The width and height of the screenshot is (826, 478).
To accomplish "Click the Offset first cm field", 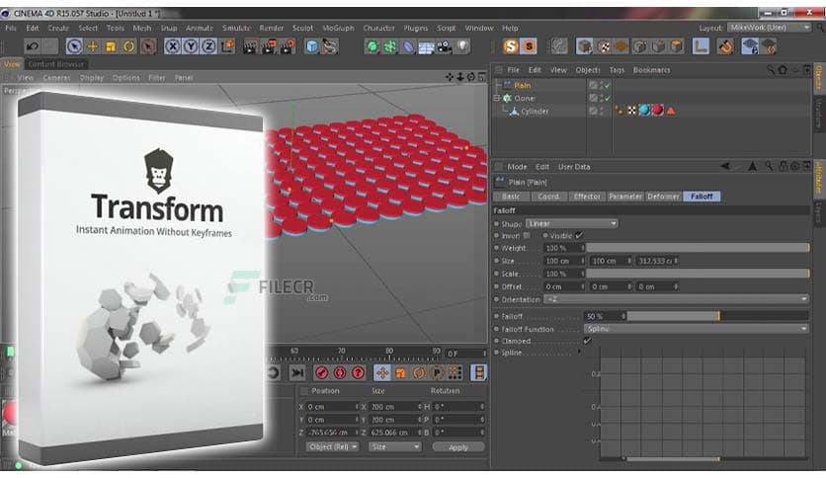I will [565, 287].
